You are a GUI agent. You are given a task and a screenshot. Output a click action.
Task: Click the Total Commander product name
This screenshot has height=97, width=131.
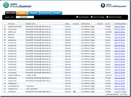32,89
